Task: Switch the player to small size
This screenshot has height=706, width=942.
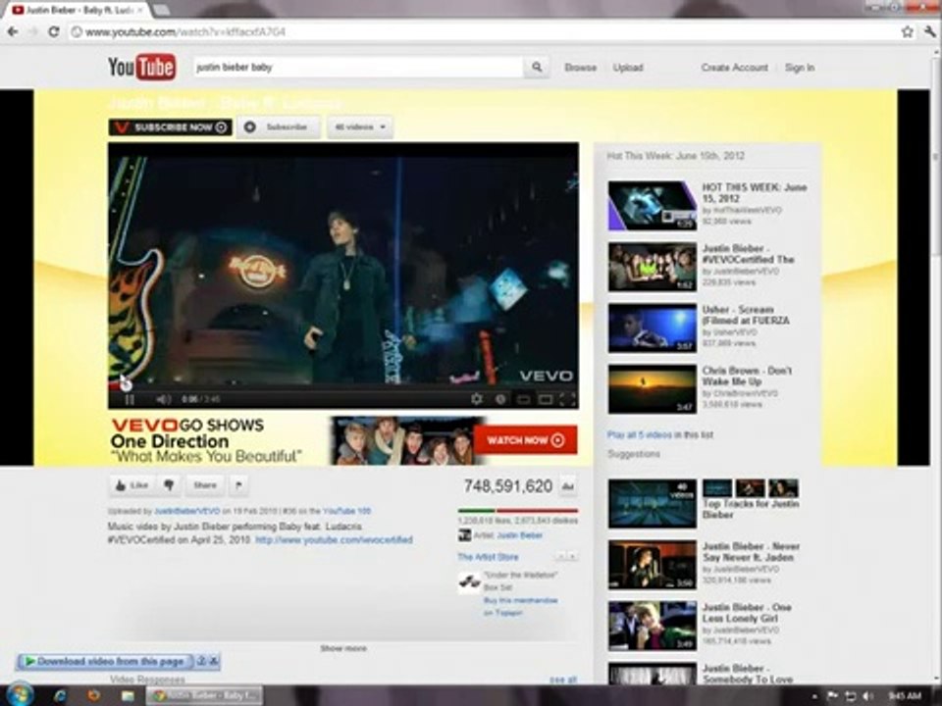Action: [524, 399]
